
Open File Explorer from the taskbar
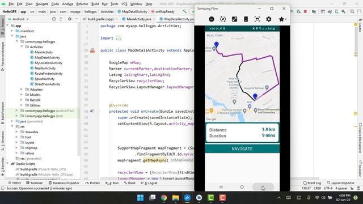(x=175, y=198)
